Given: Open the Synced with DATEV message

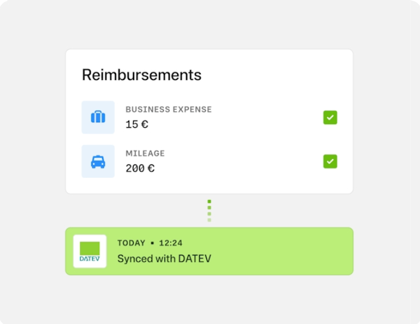Looking at the screenshot, I should coord(164,259).
